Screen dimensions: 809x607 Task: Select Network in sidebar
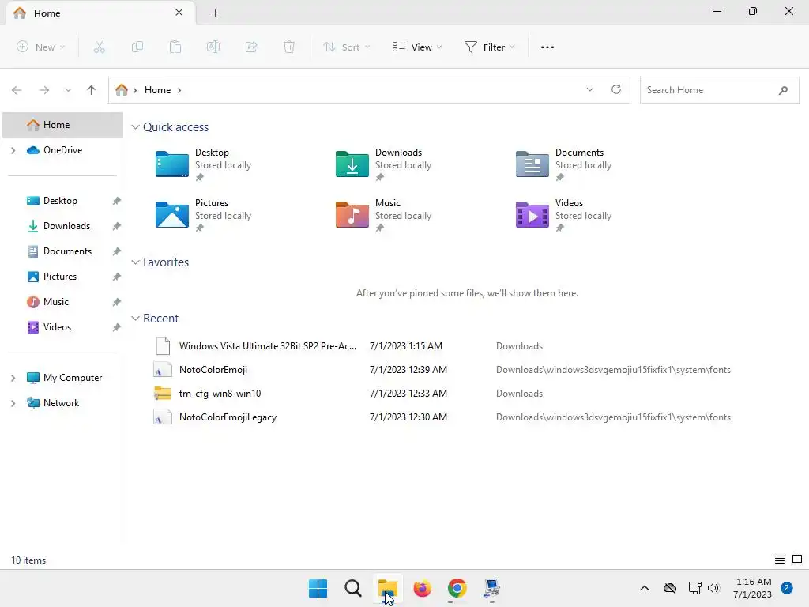(x=61, y=403)
